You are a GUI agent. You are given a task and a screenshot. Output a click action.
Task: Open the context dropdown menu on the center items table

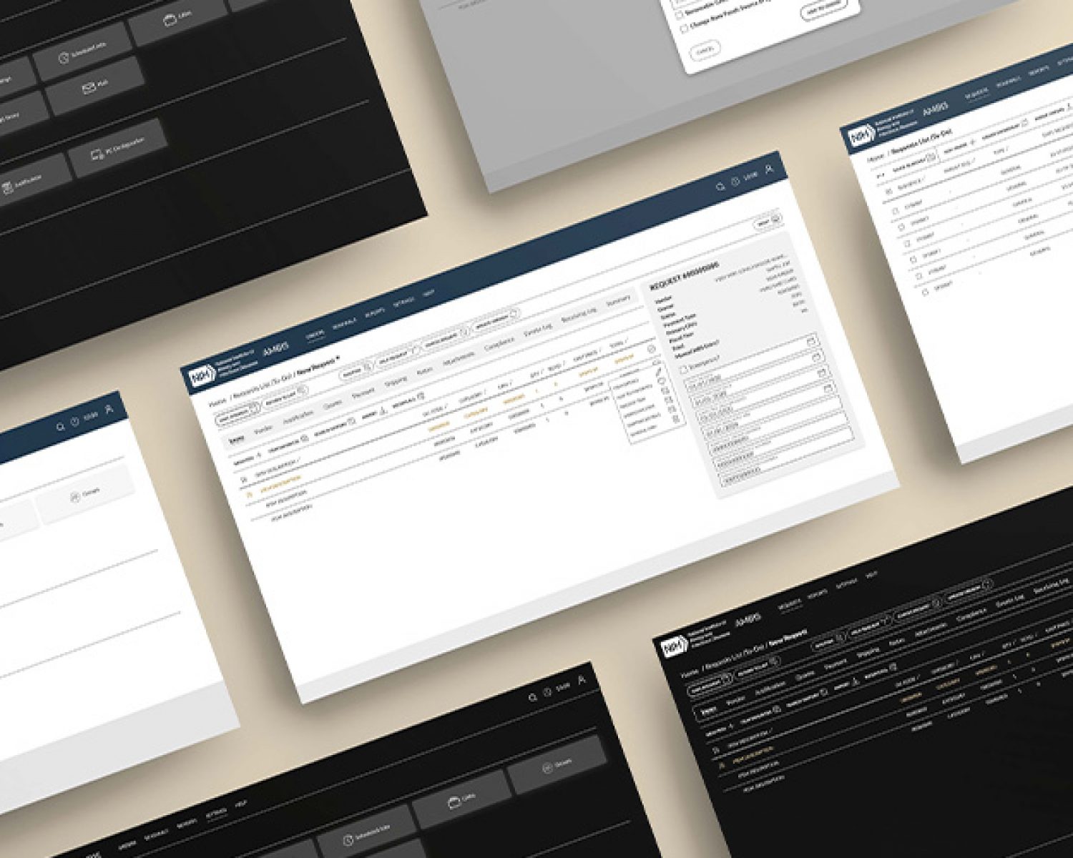tap(651, 350)
